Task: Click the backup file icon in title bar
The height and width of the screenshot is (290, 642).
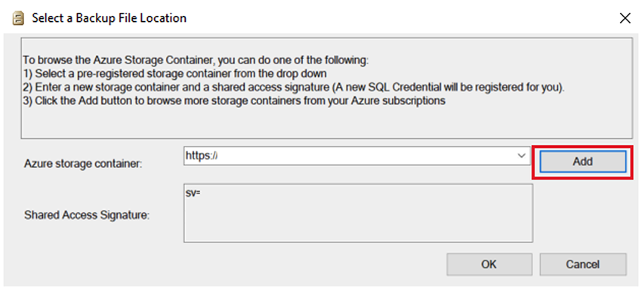Action: tap(18, 18)
